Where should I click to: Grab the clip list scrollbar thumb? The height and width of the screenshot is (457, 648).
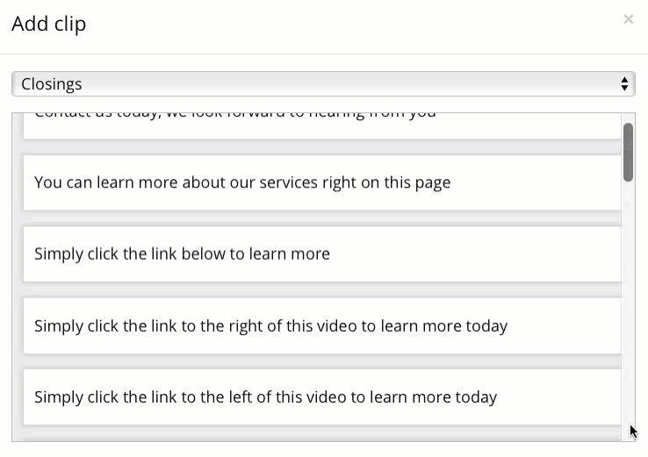tap(628, 152)
